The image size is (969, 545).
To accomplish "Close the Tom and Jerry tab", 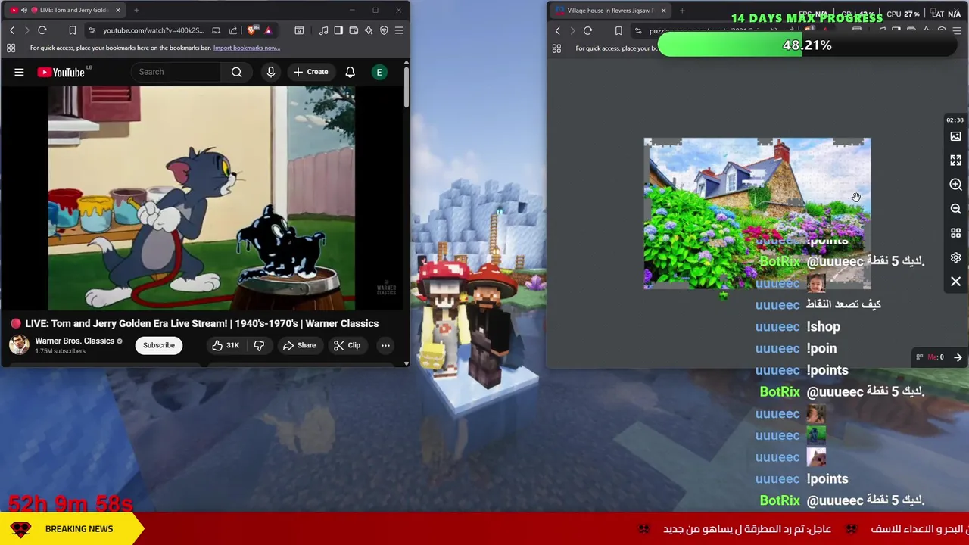I will coord(117,10).
